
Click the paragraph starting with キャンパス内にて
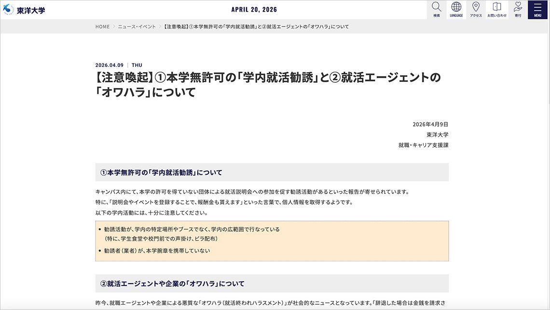(252, 192)
